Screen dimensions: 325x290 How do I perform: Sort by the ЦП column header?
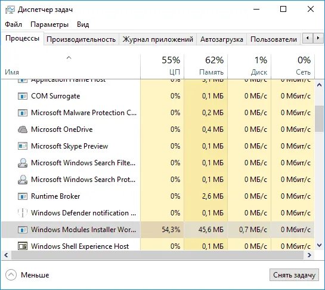pos(162,66)
